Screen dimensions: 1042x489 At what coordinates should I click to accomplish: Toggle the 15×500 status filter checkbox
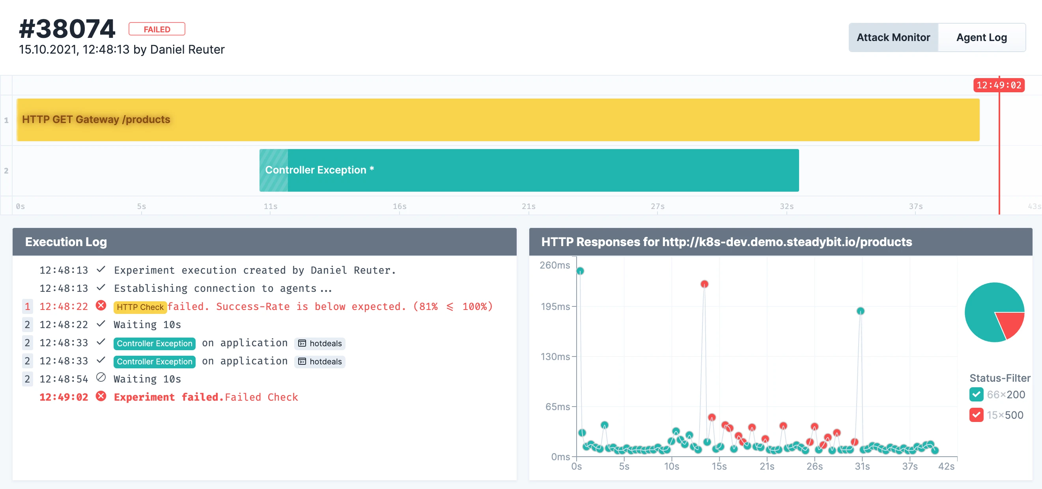click(x=976, y=415)
